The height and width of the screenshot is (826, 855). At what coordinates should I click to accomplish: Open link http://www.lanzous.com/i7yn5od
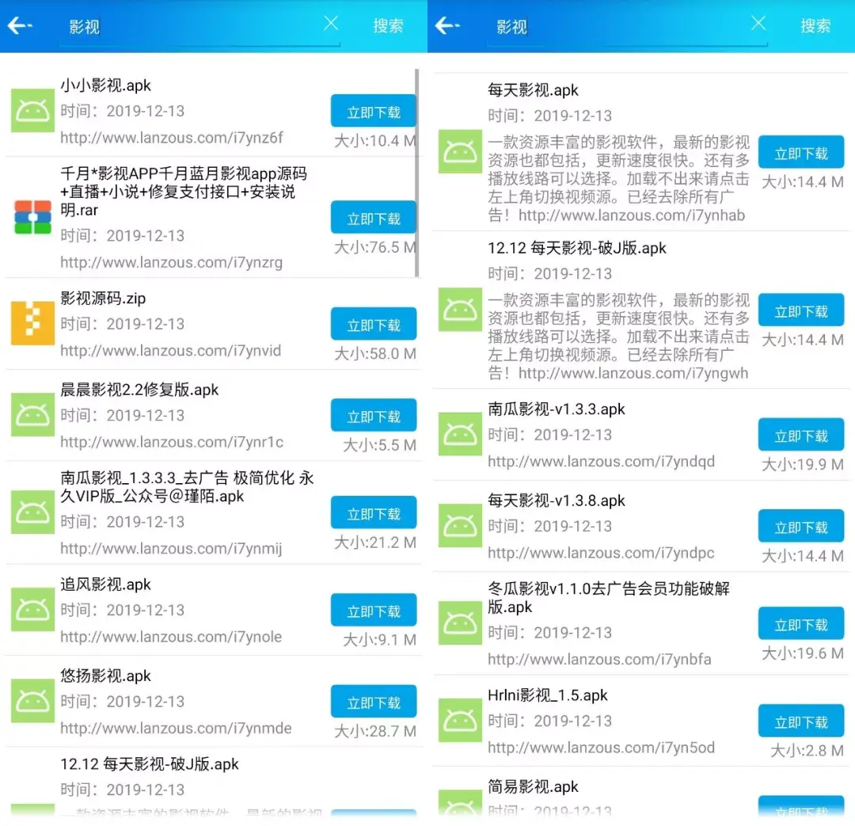[601, 748]
